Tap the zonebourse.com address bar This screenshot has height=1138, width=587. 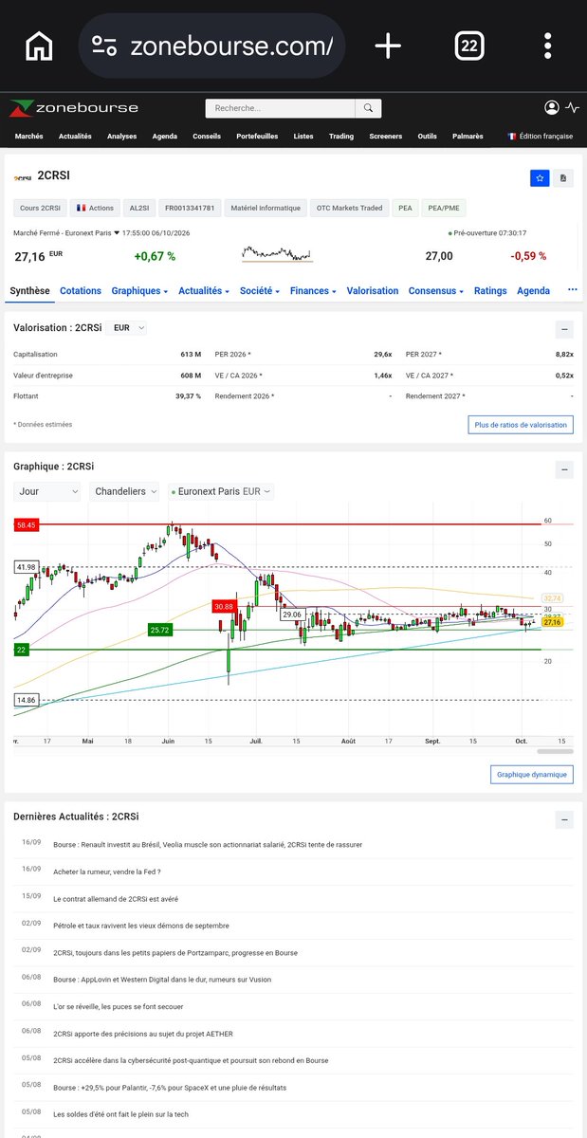[x=211, y=46]
